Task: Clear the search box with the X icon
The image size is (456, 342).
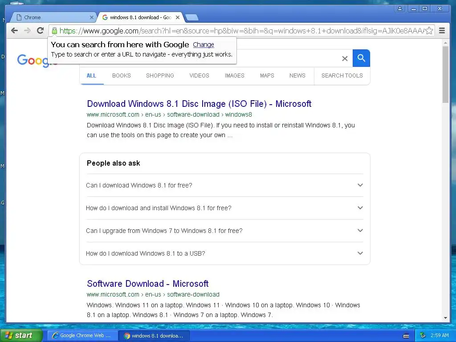Action: pyautogui.click(x=345, y=58)
